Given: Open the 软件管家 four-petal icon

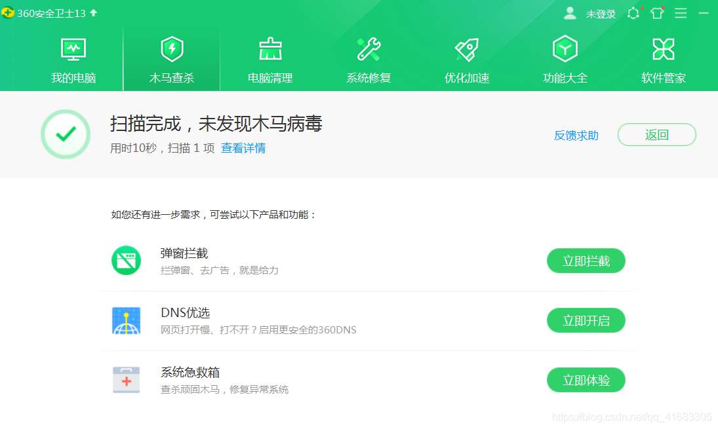Looking at the screenshot, I should point(664,49).
